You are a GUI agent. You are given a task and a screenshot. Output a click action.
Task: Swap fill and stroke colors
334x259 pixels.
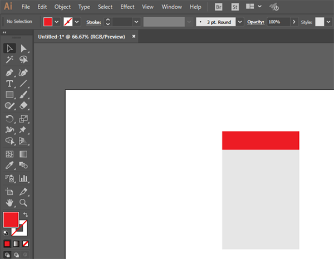point(26,214)
